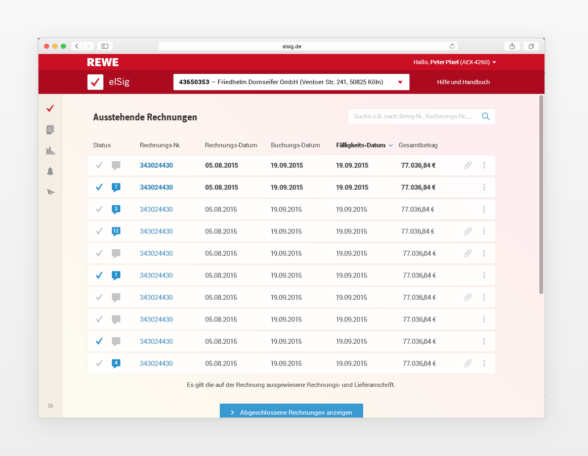This screenshot has height=456, width=588.
Task: Toggle the blue checkmark in row with 1 comment
Action: (99, 276)
